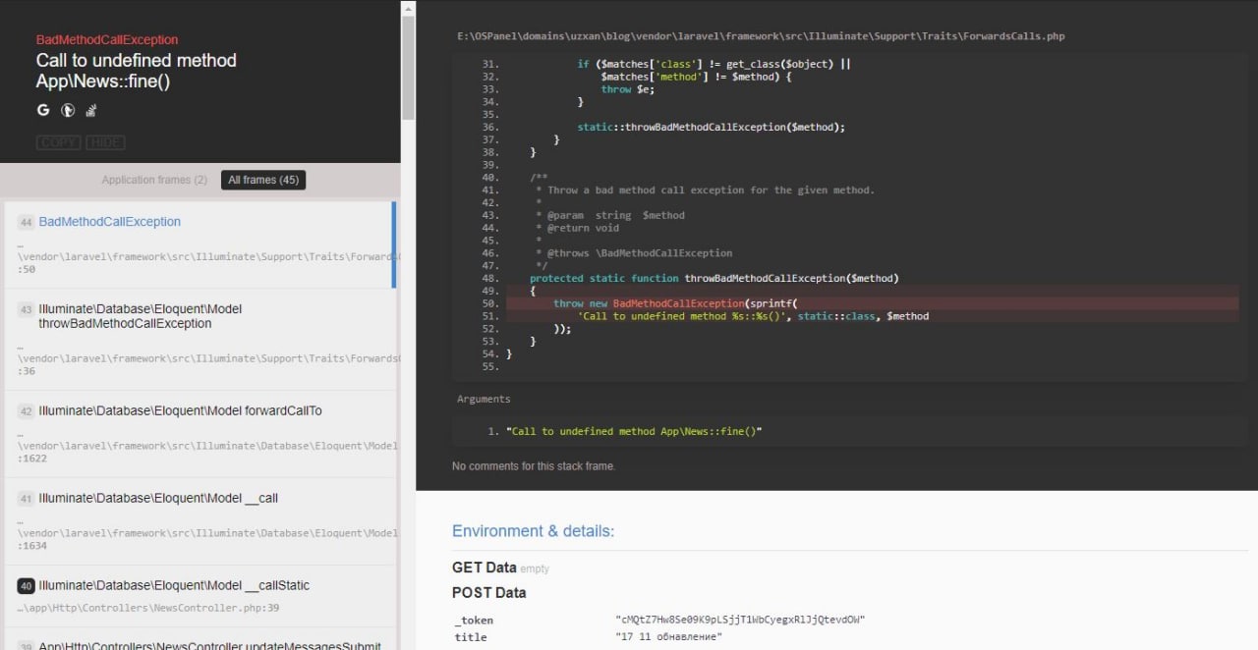
Task: Click the ForwardsCalls.php file path
Action: point(761,36)
